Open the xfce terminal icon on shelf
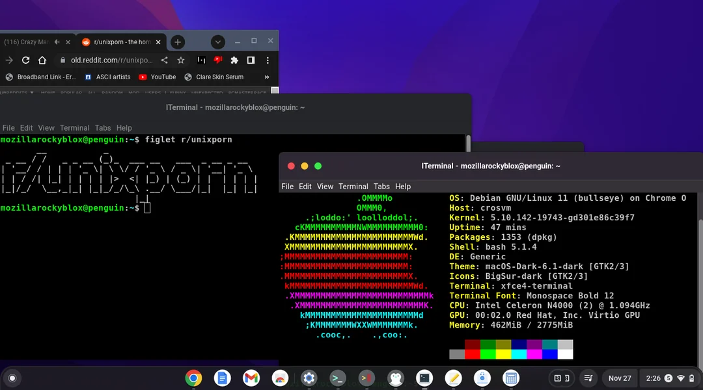This screenshot has height=390, width=703. click(424, 378)
